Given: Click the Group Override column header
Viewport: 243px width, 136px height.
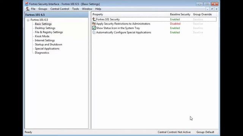Looking at the screenshot, I should pos(202,14).
